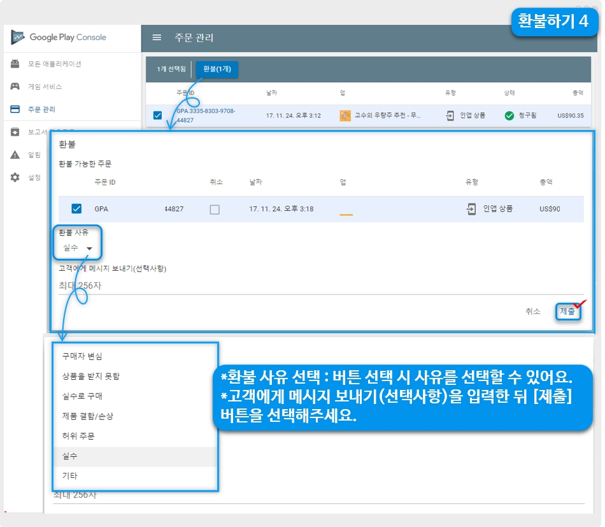The image size is (605, 527).
Task: Click the 모든 애플리케이션 Android icon
Action: (15, 64)
